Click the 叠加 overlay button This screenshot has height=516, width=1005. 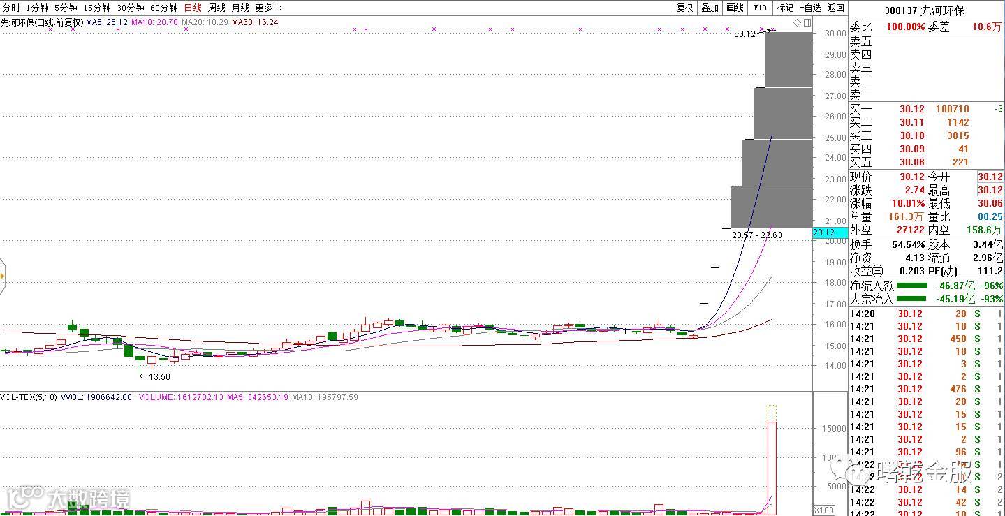710,8
